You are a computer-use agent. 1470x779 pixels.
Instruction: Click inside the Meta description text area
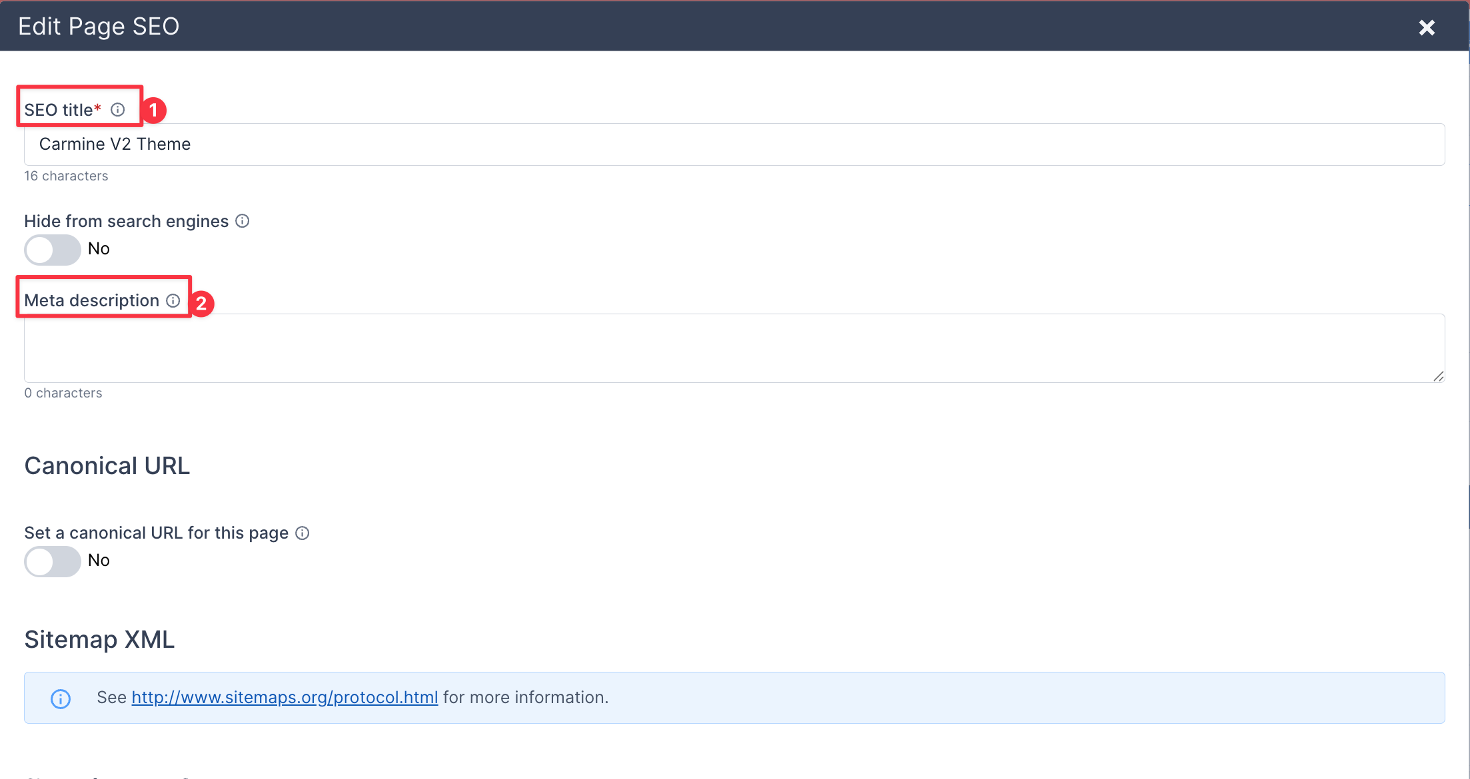coord(734,348)
